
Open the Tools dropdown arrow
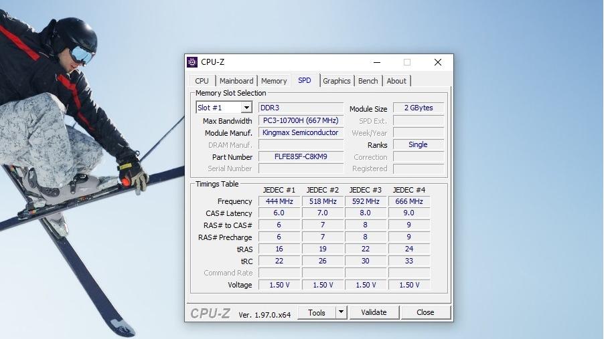[341, 312]
